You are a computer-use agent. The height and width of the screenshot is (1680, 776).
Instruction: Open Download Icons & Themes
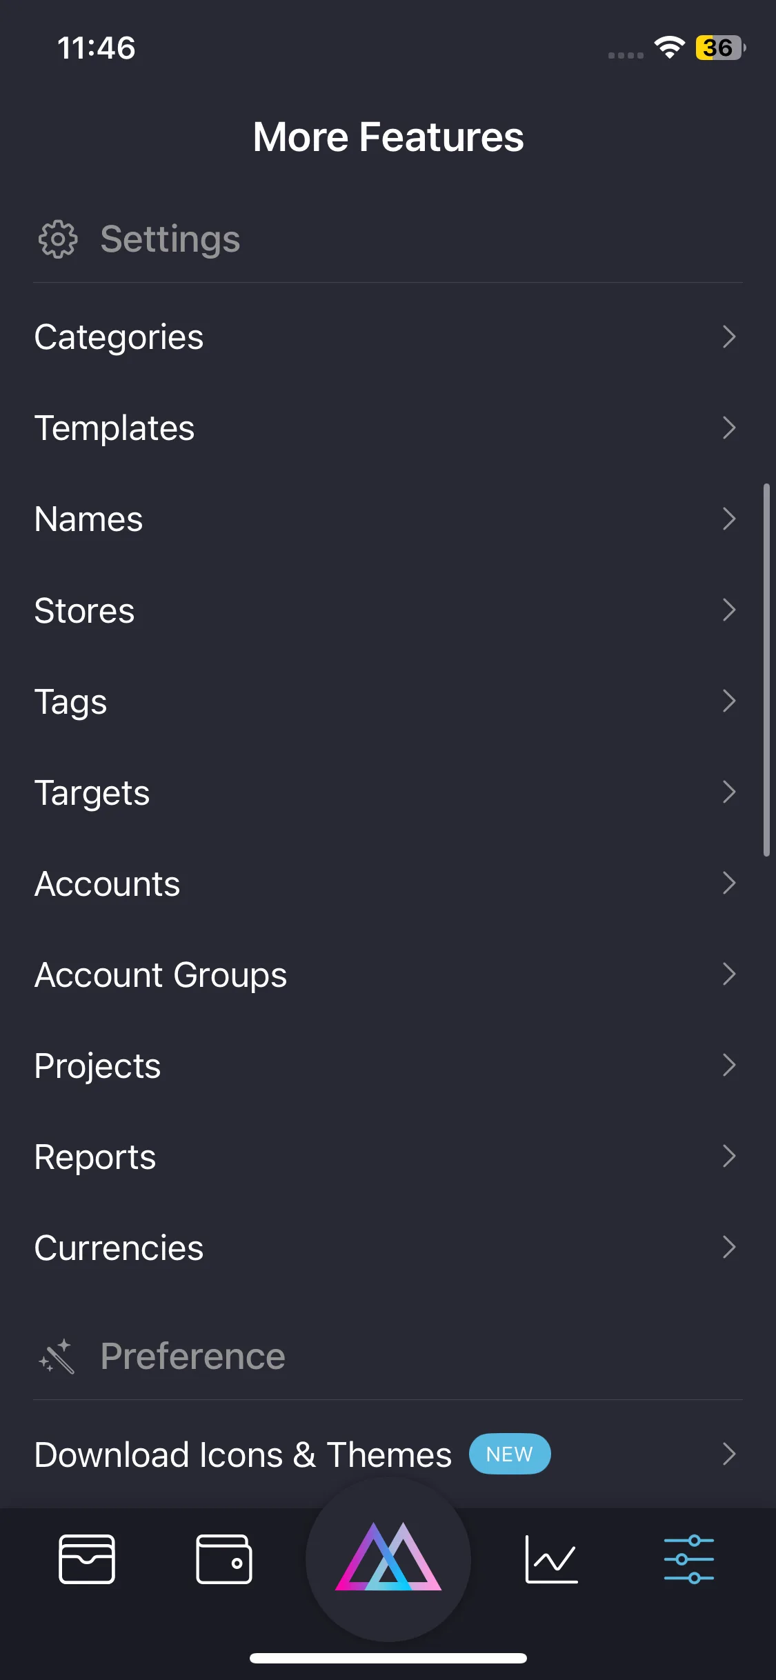[x=243, y=1454]
